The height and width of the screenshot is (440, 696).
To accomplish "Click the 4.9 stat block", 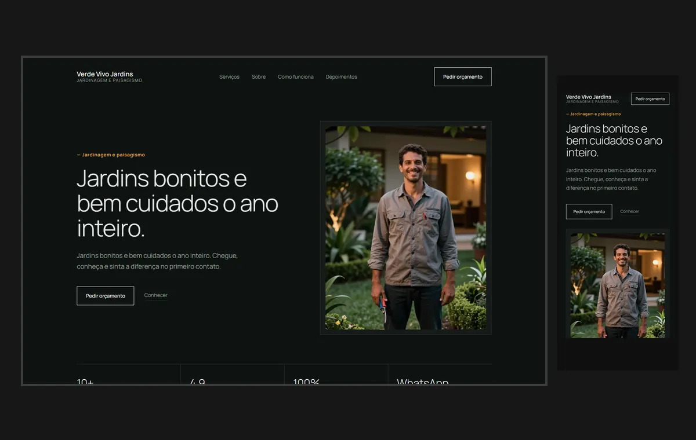I will [x=233, y=375].
